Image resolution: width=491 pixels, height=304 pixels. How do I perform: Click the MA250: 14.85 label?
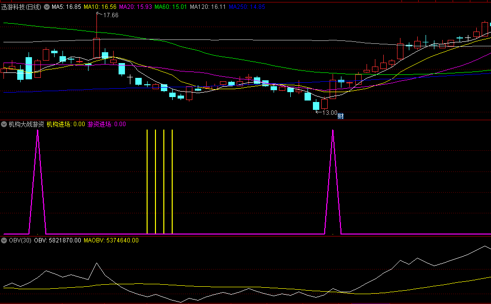[247, 7]
